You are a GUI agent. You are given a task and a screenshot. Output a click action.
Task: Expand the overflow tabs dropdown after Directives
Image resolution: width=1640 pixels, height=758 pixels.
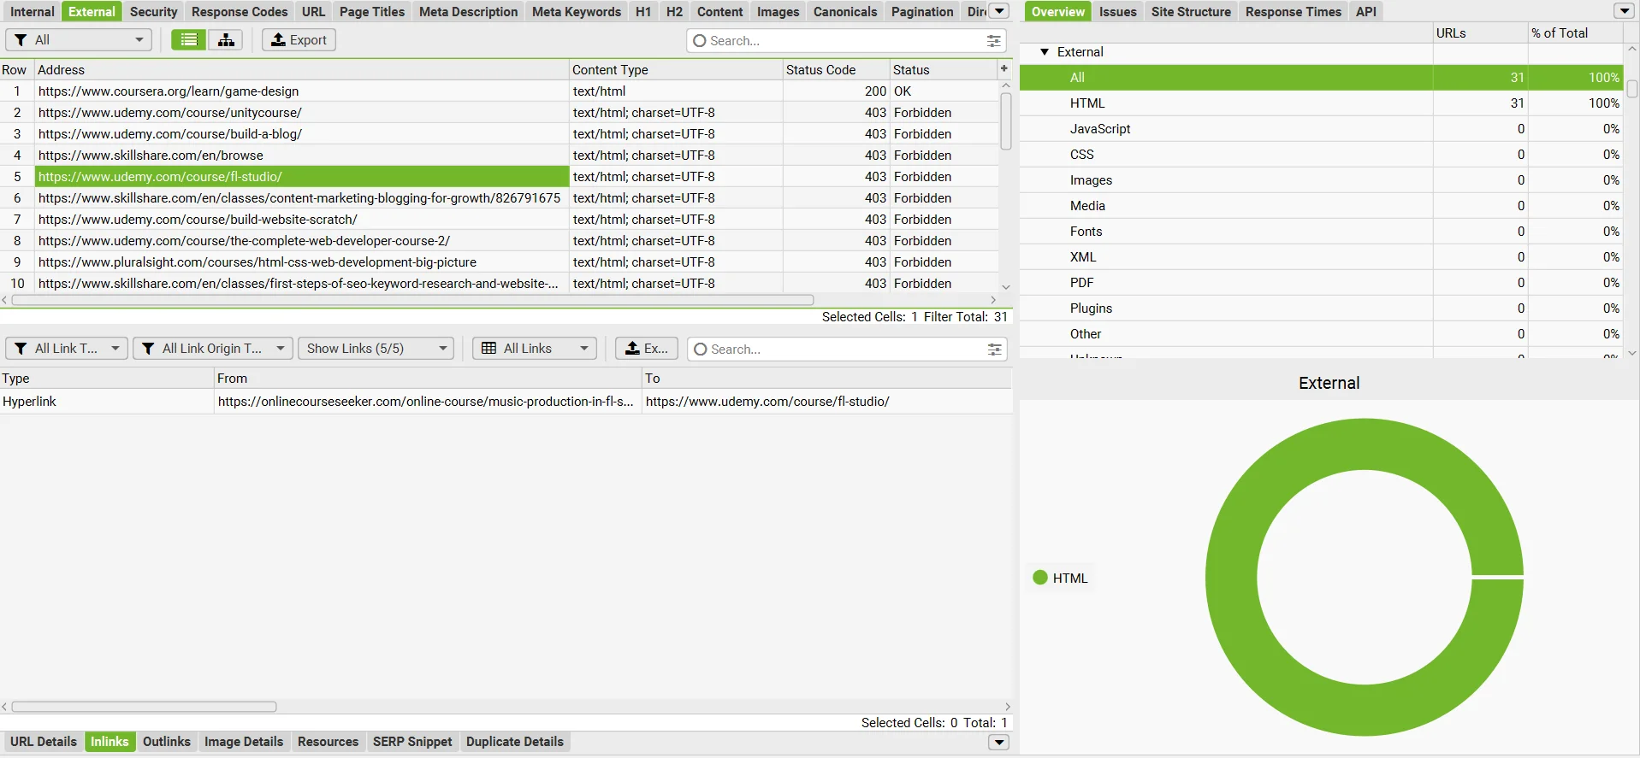(x=999, y=11)
